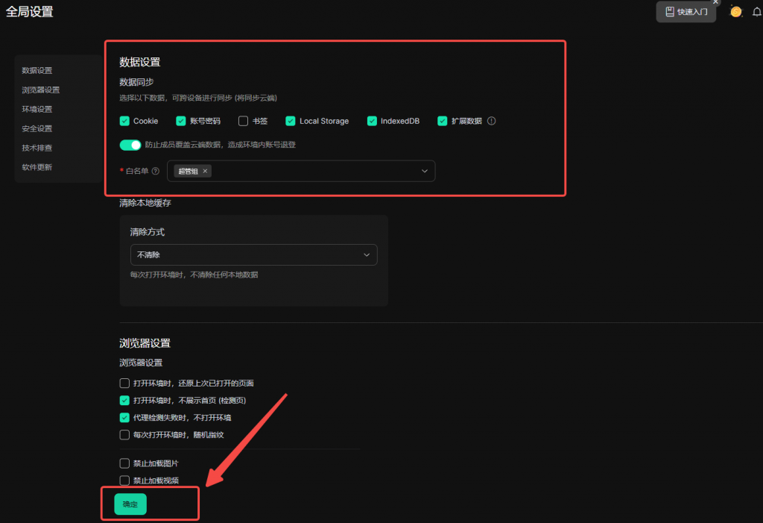This screenshot has height=523, width=763.
Task: Uncheck the IndexedDB checkbox
Action: tap(372, 121)
